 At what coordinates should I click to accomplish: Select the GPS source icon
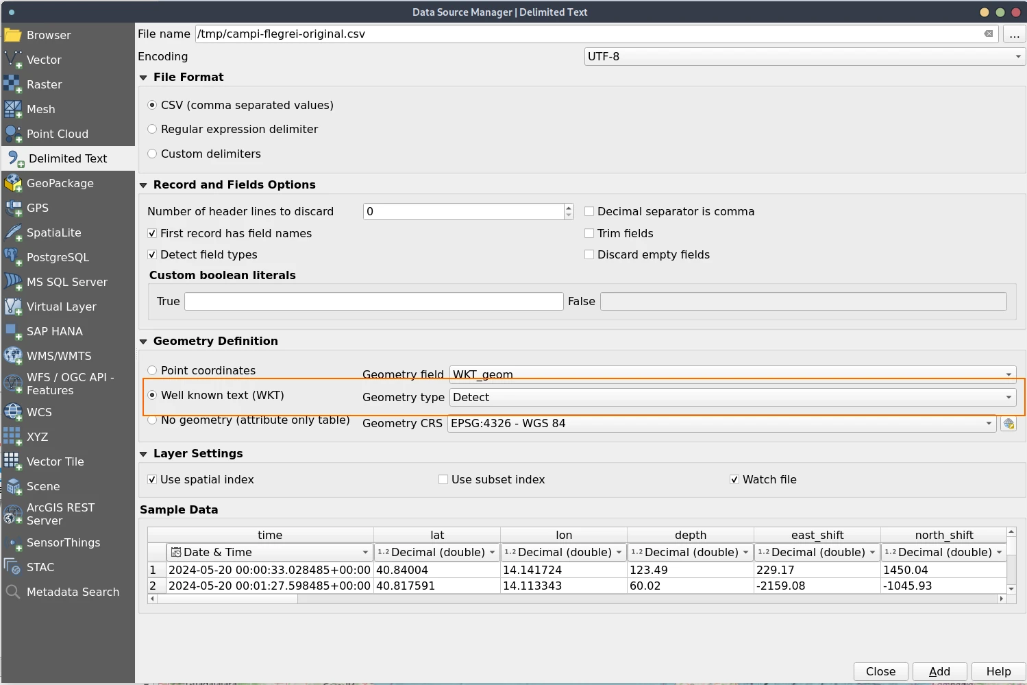pyautogui.click(x=13, y=208)
